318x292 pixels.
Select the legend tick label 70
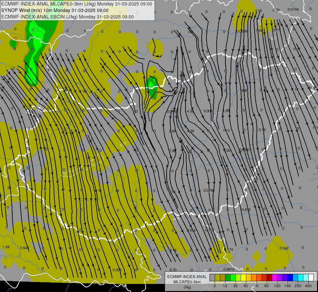[256, 286]
